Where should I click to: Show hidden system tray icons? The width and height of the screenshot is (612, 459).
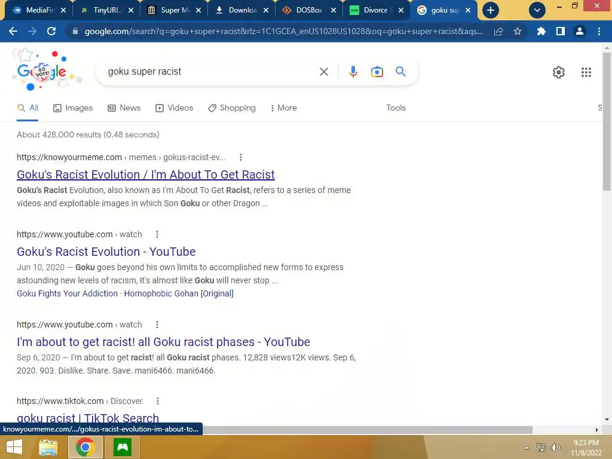[x=527, y=448]
